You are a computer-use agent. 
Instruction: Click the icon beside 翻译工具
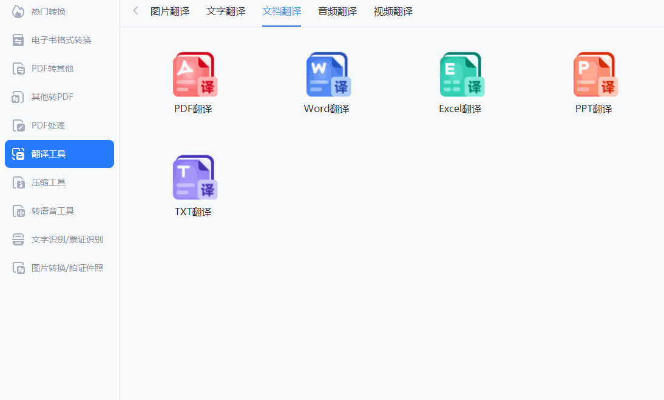[18, 154]
